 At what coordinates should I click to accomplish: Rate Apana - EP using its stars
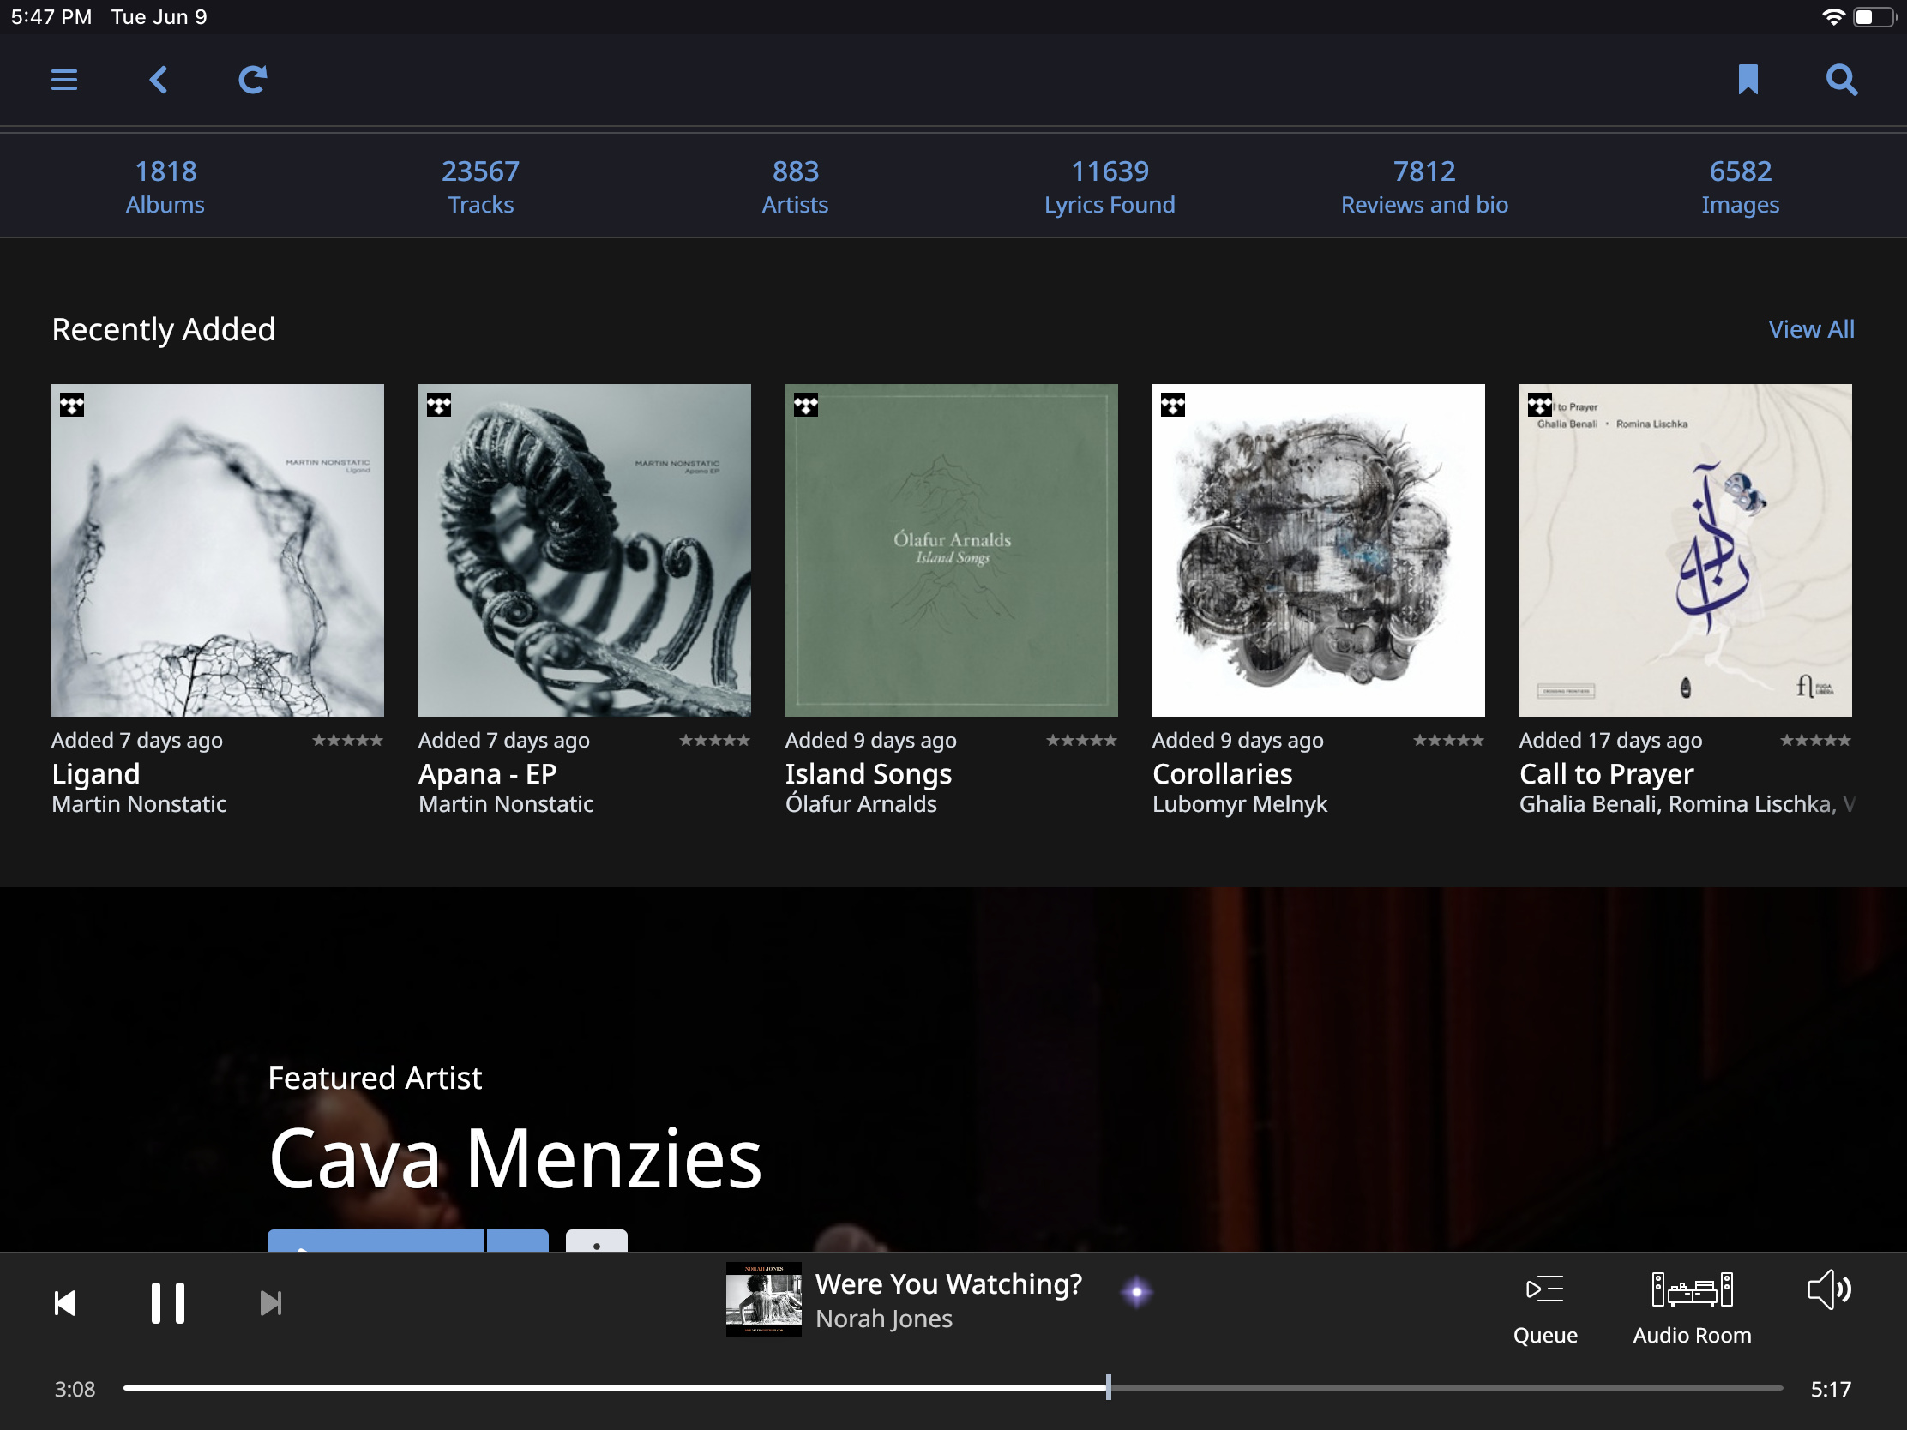click(x=714, y=740)
